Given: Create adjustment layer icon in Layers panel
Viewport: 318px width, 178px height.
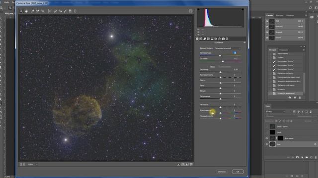Looking at the screenshot, I should [x=302, y=157].
